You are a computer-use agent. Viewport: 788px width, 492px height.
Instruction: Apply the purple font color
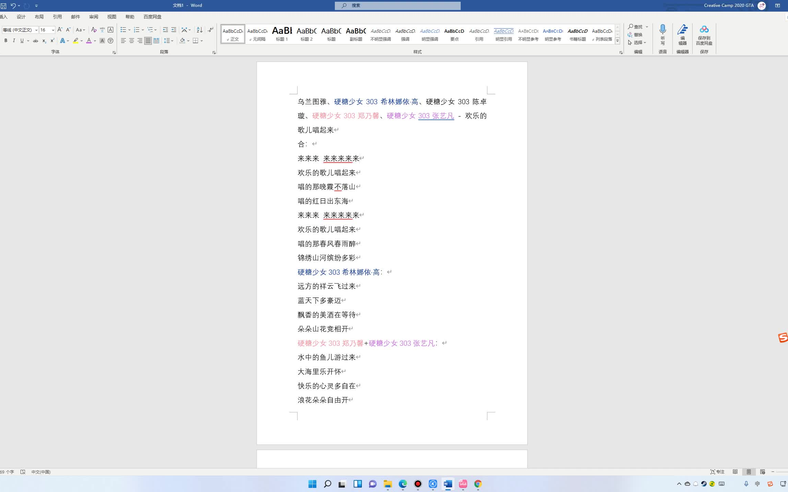89,41
